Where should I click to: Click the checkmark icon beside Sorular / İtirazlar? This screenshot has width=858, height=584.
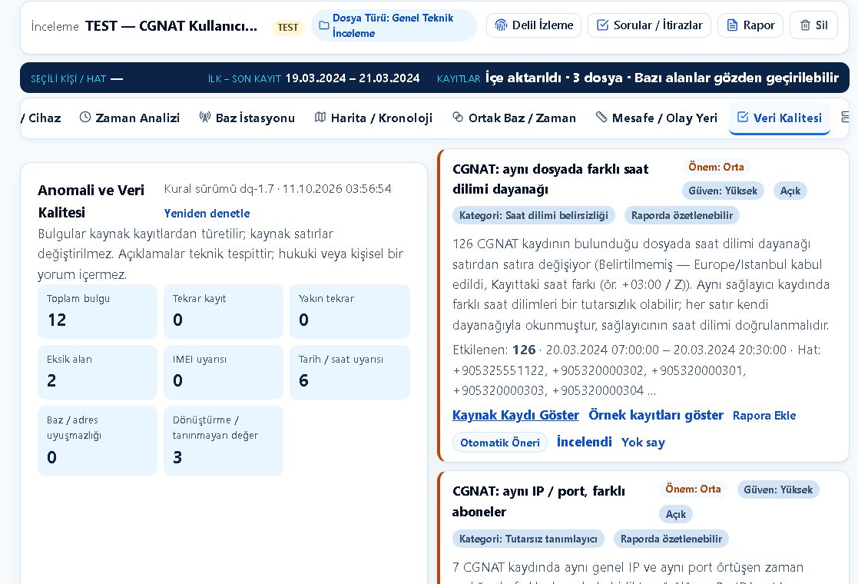602,25
